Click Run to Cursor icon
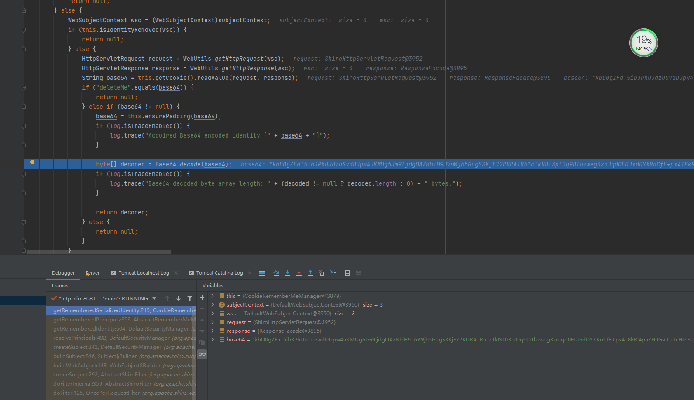 tap(333, 273)
